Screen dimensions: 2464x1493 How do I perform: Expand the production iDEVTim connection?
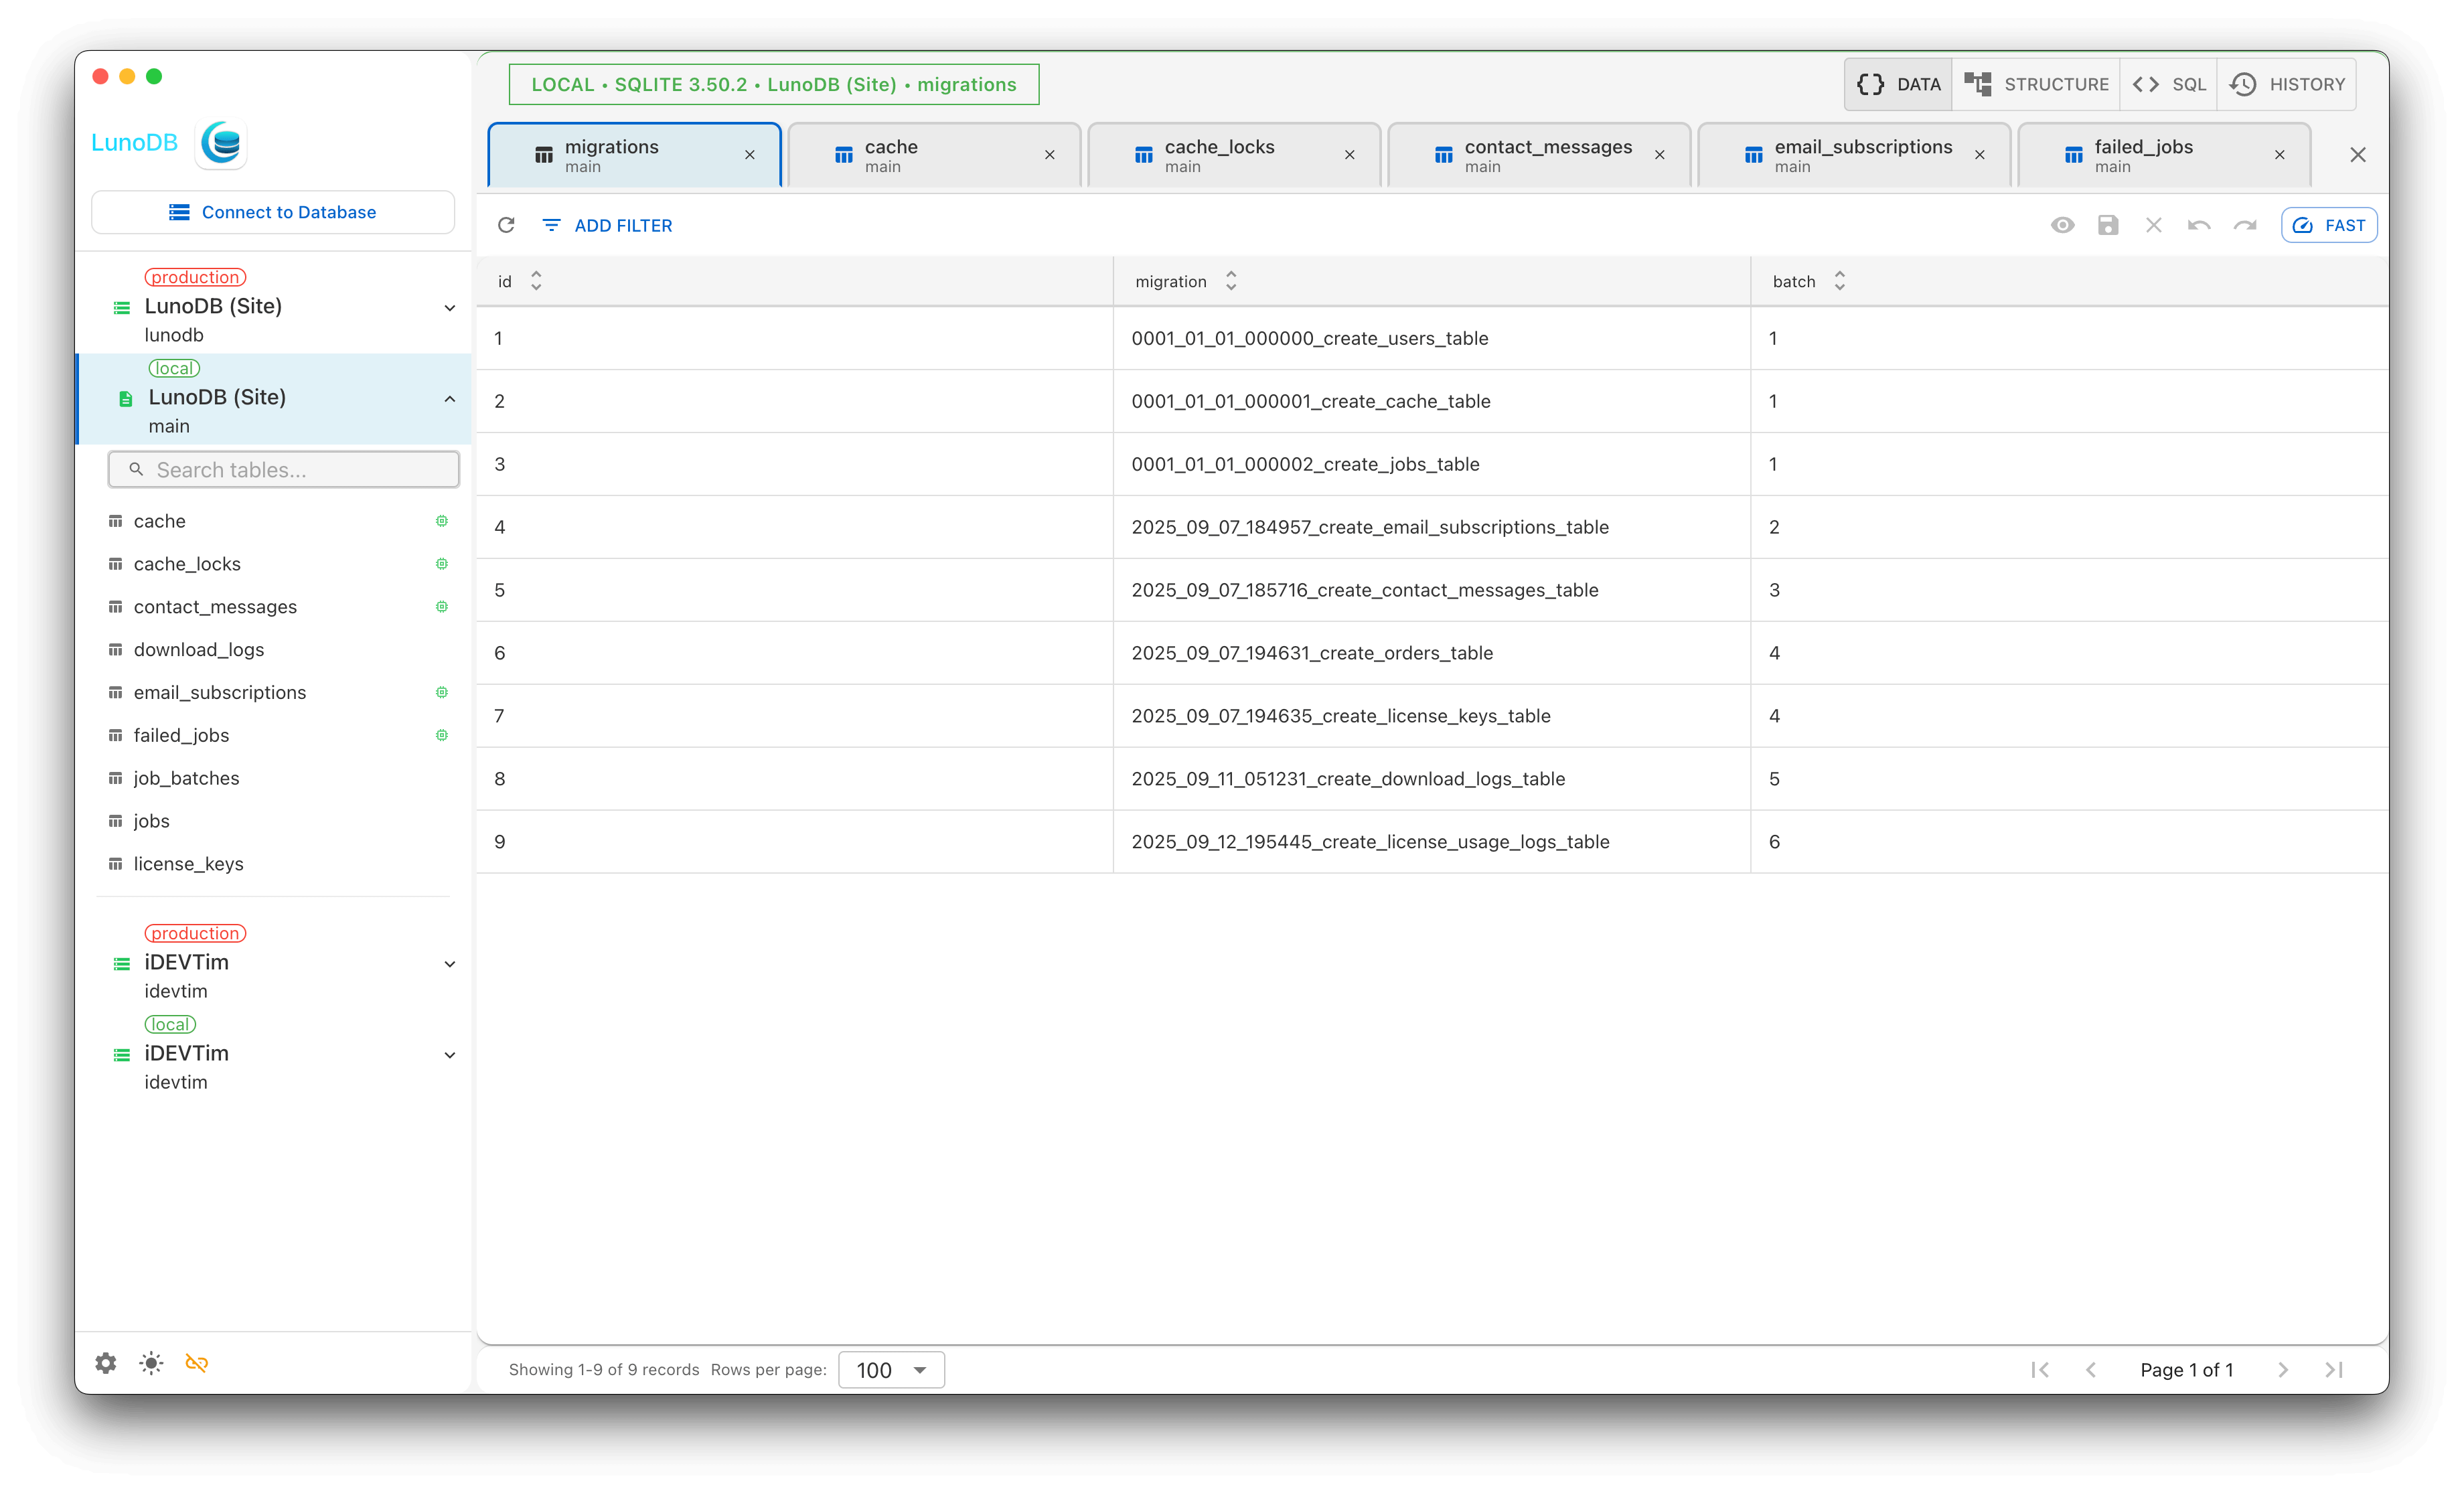[450, 964]
